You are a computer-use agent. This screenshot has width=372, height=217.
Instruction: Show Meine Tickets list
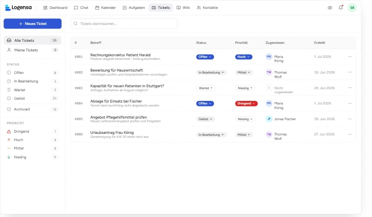[33, 50]
